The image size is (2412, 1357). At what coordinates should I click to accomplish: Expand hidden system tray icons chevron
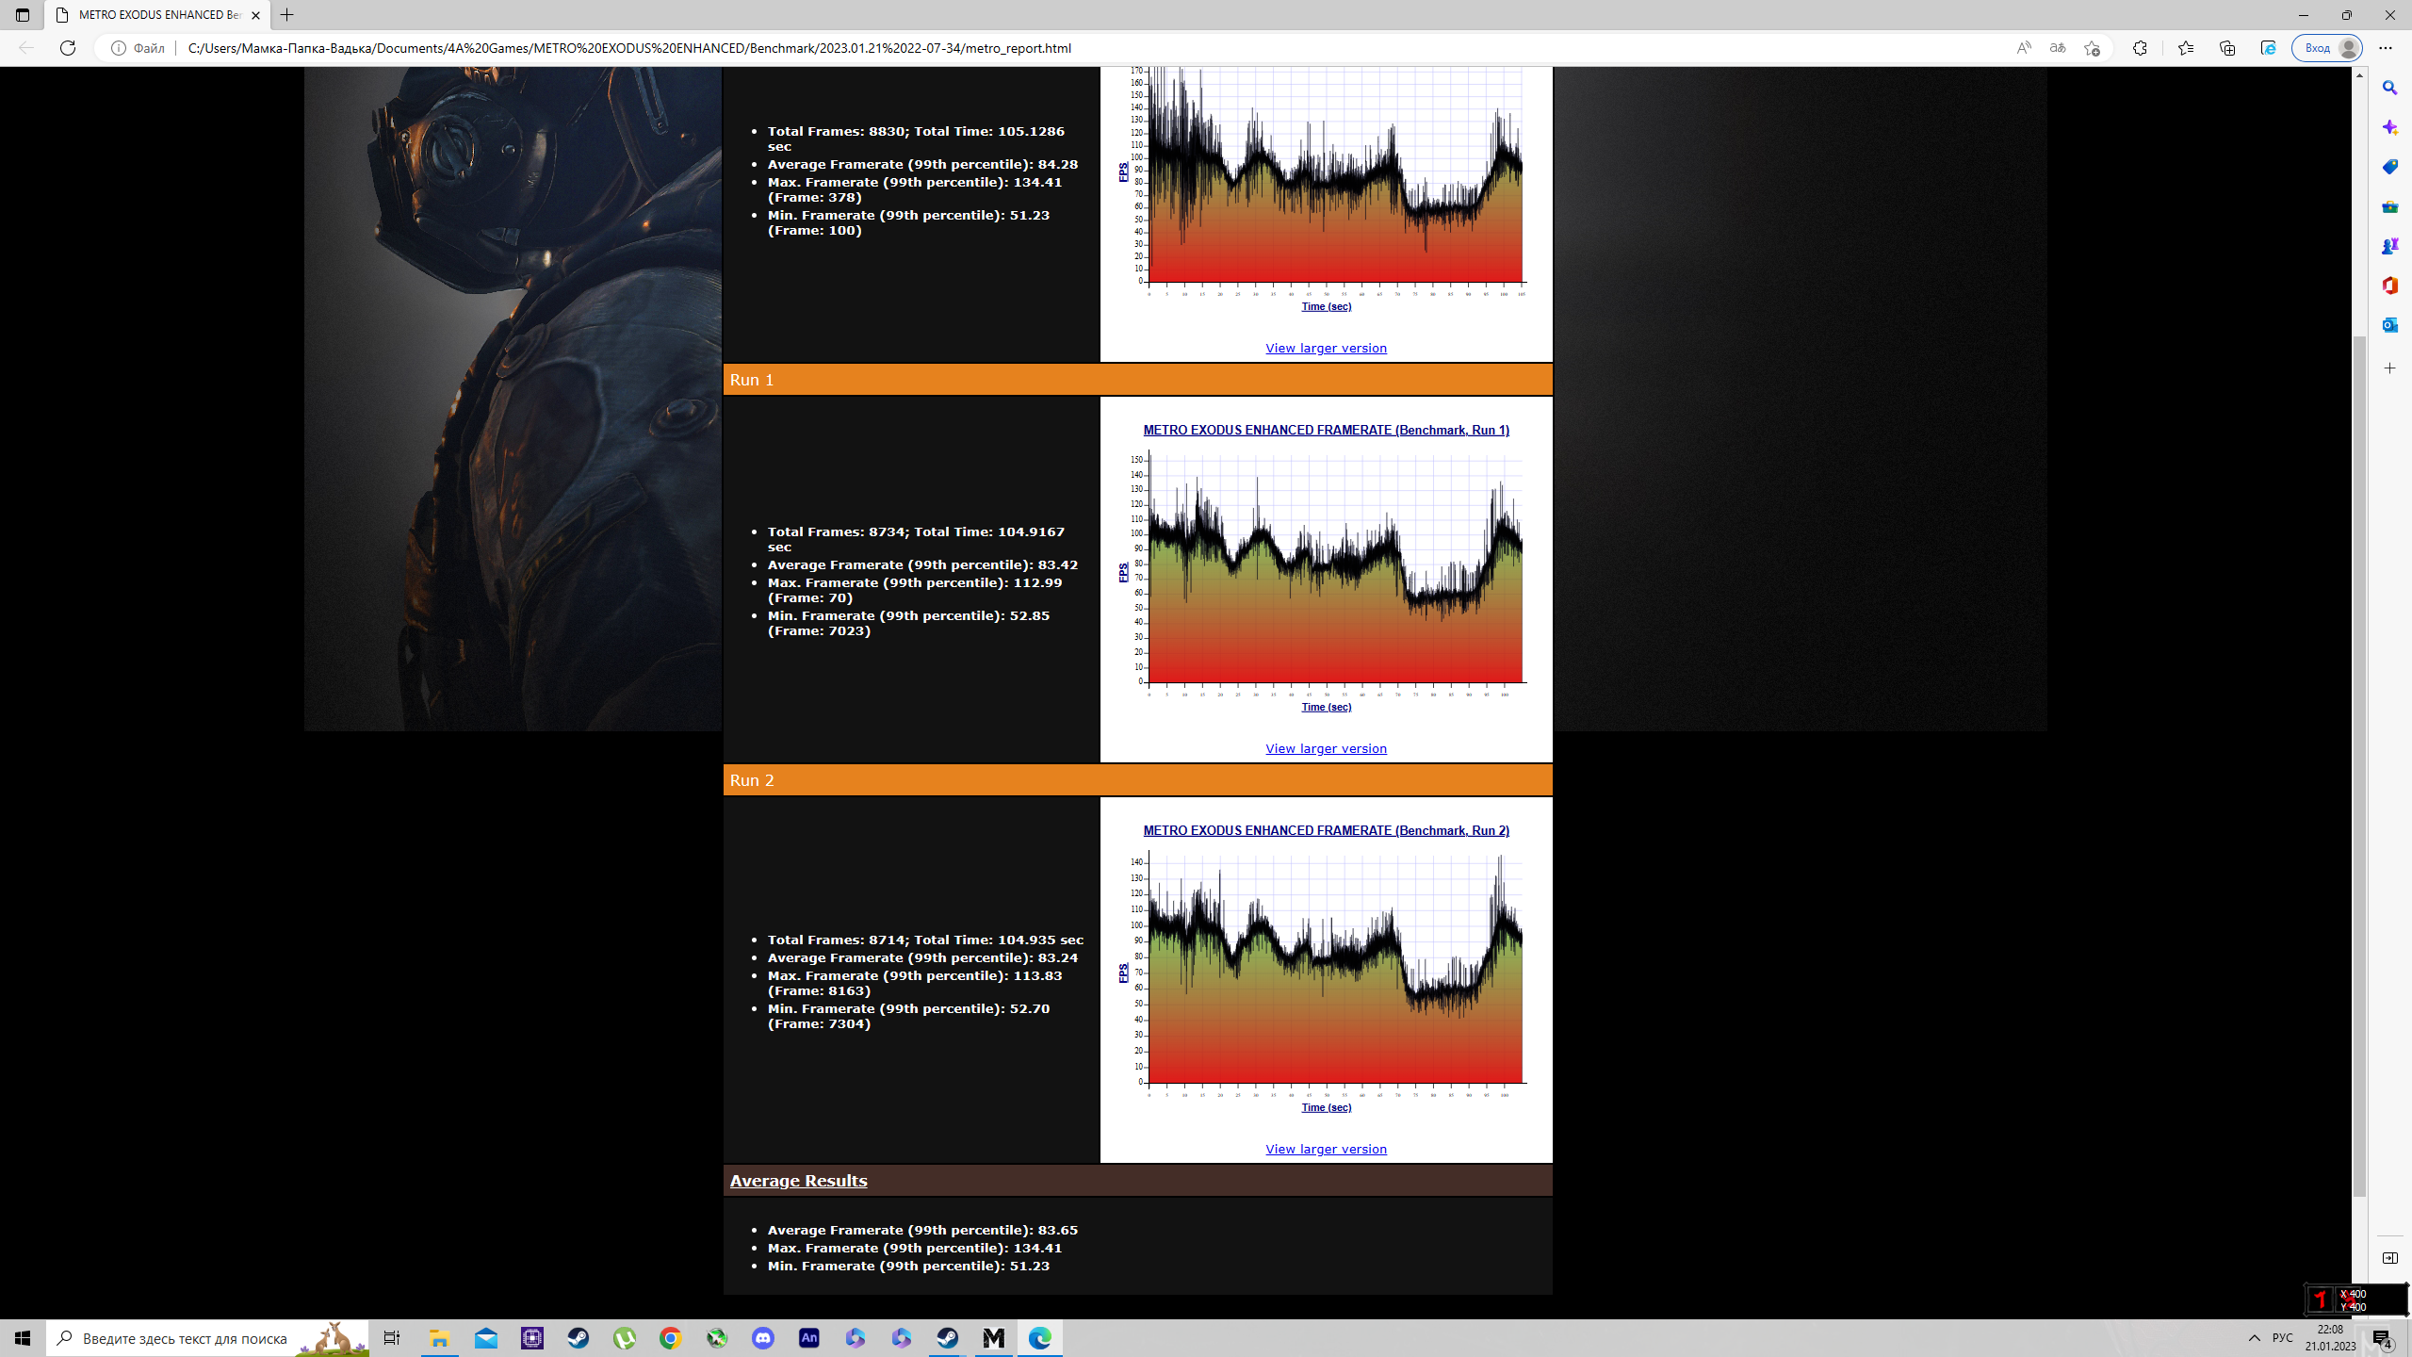click(2255, 1338)
